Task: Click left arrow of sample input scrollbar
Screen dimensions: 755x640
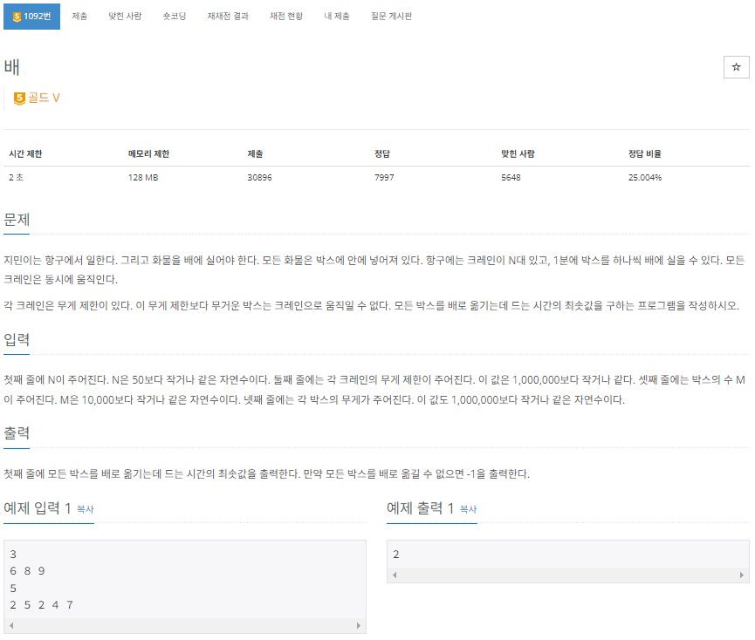Action: tap(11, 625)
